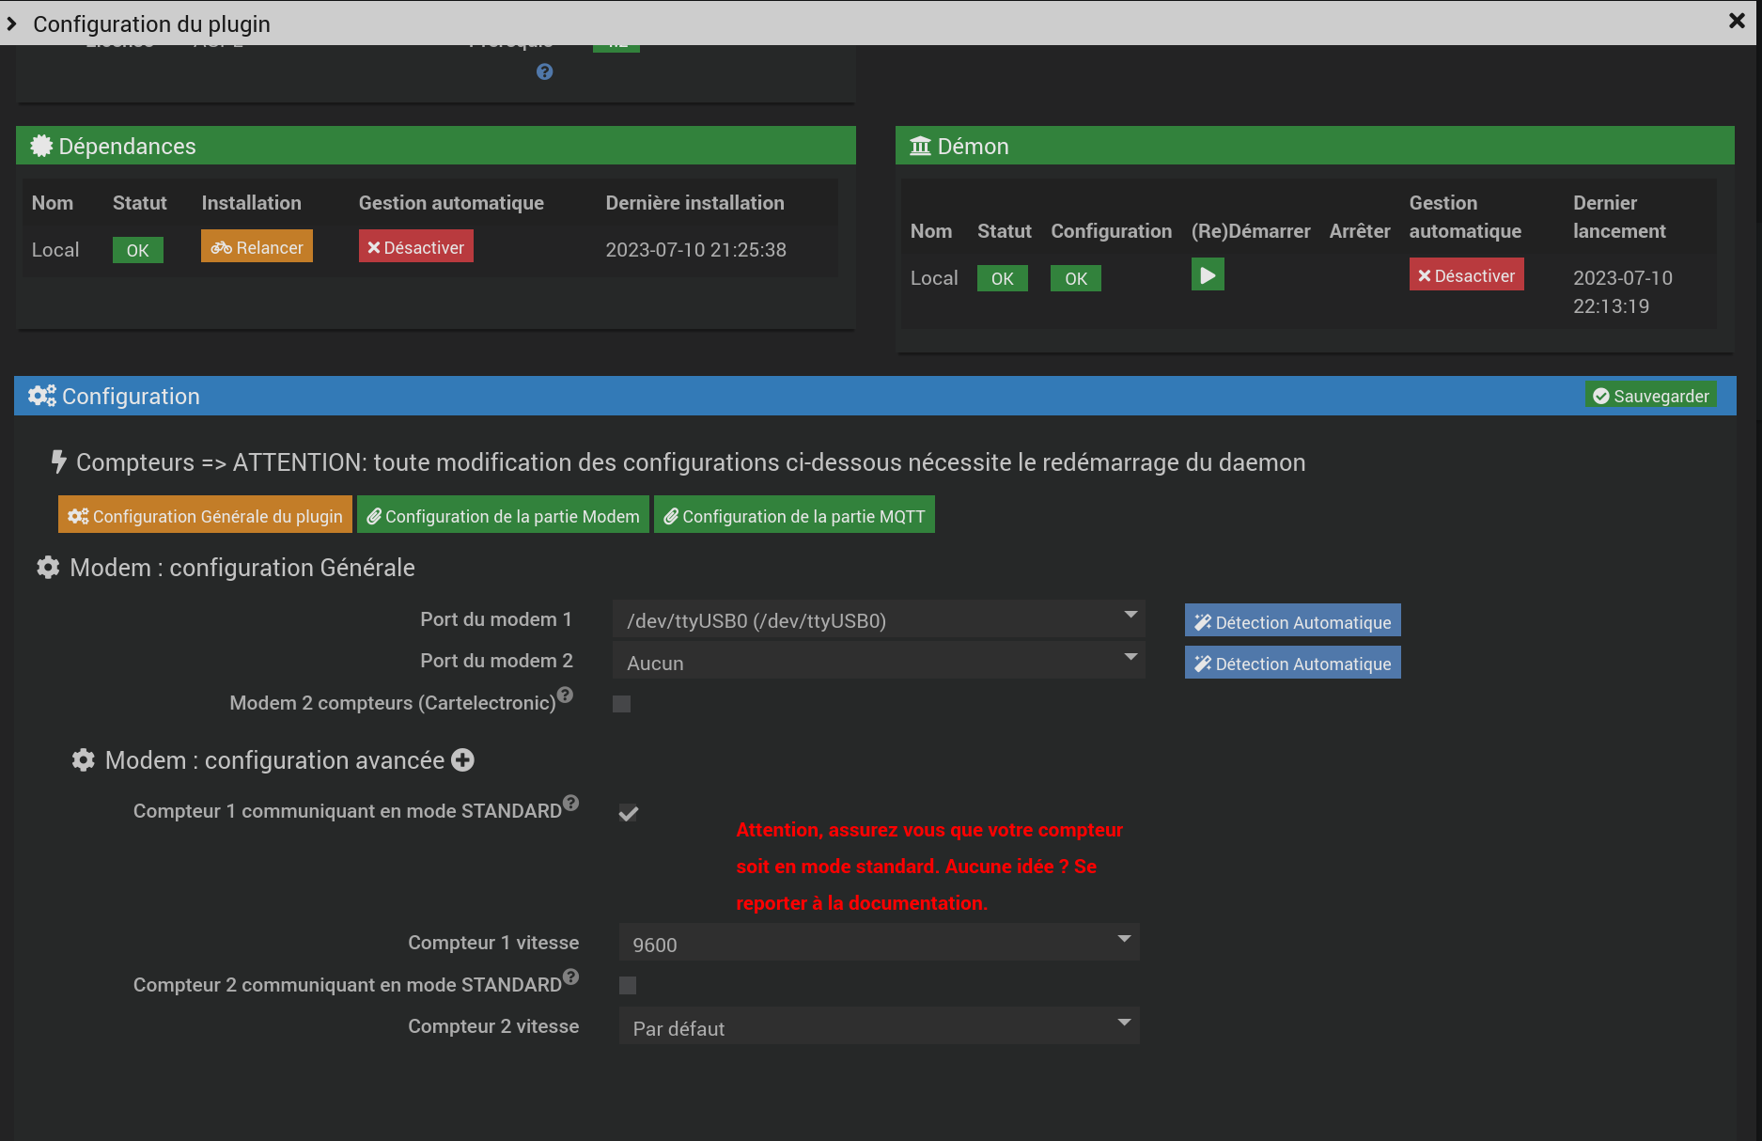Screen dimensions: 1762x1141
Task: Click the blue question mark help icon at top
Action: pos(544,71)
